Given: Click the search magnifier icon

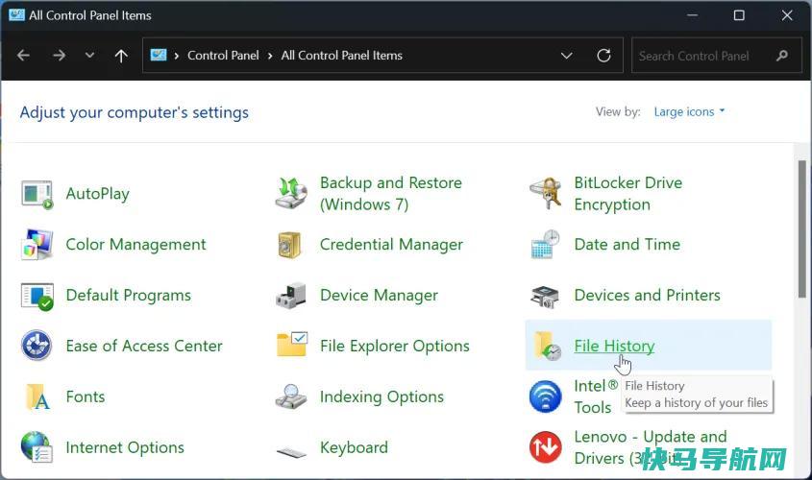Looking at the screenshot, I should [782, 56].
